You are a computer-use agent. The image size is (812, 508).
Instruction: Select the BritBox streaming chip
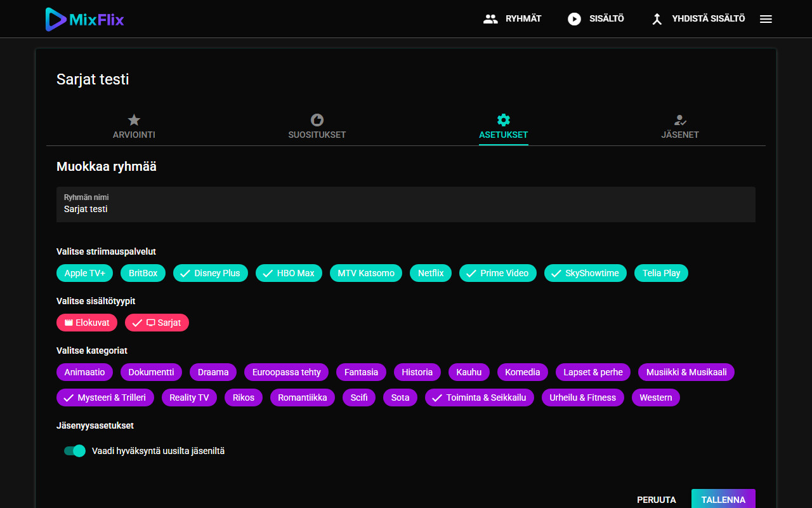(x=143, y=273)
